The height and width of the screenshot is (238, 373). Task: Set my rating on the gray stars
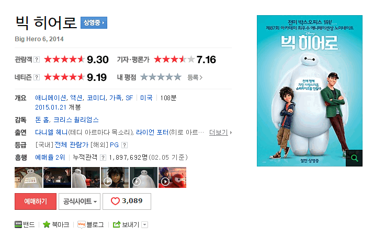(161, 77)
